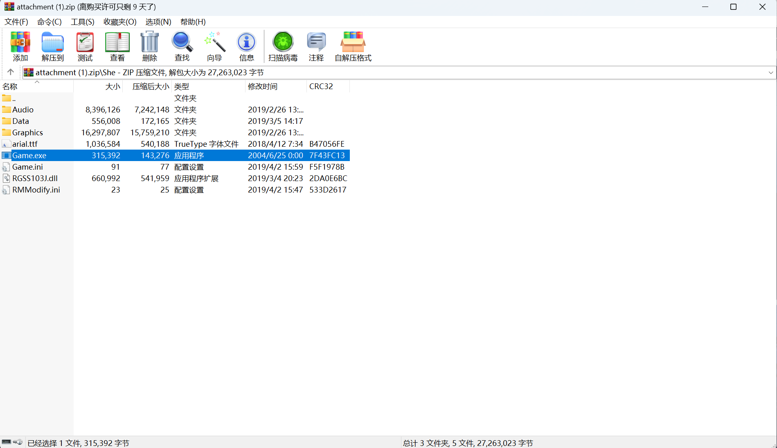Click date 2019/4/2 15:59 of Game.ini

pos(275,167)
